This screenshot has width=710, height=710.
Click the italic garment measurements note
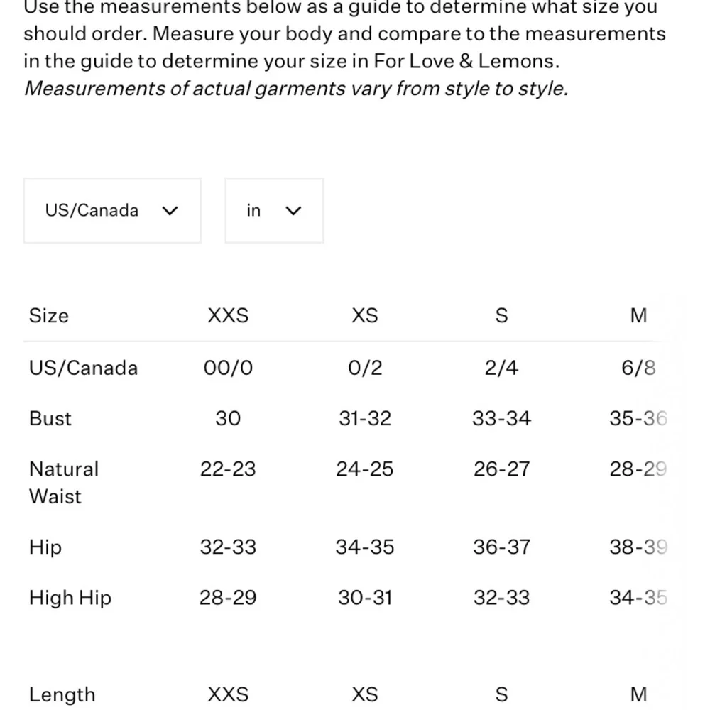point(296,89)
